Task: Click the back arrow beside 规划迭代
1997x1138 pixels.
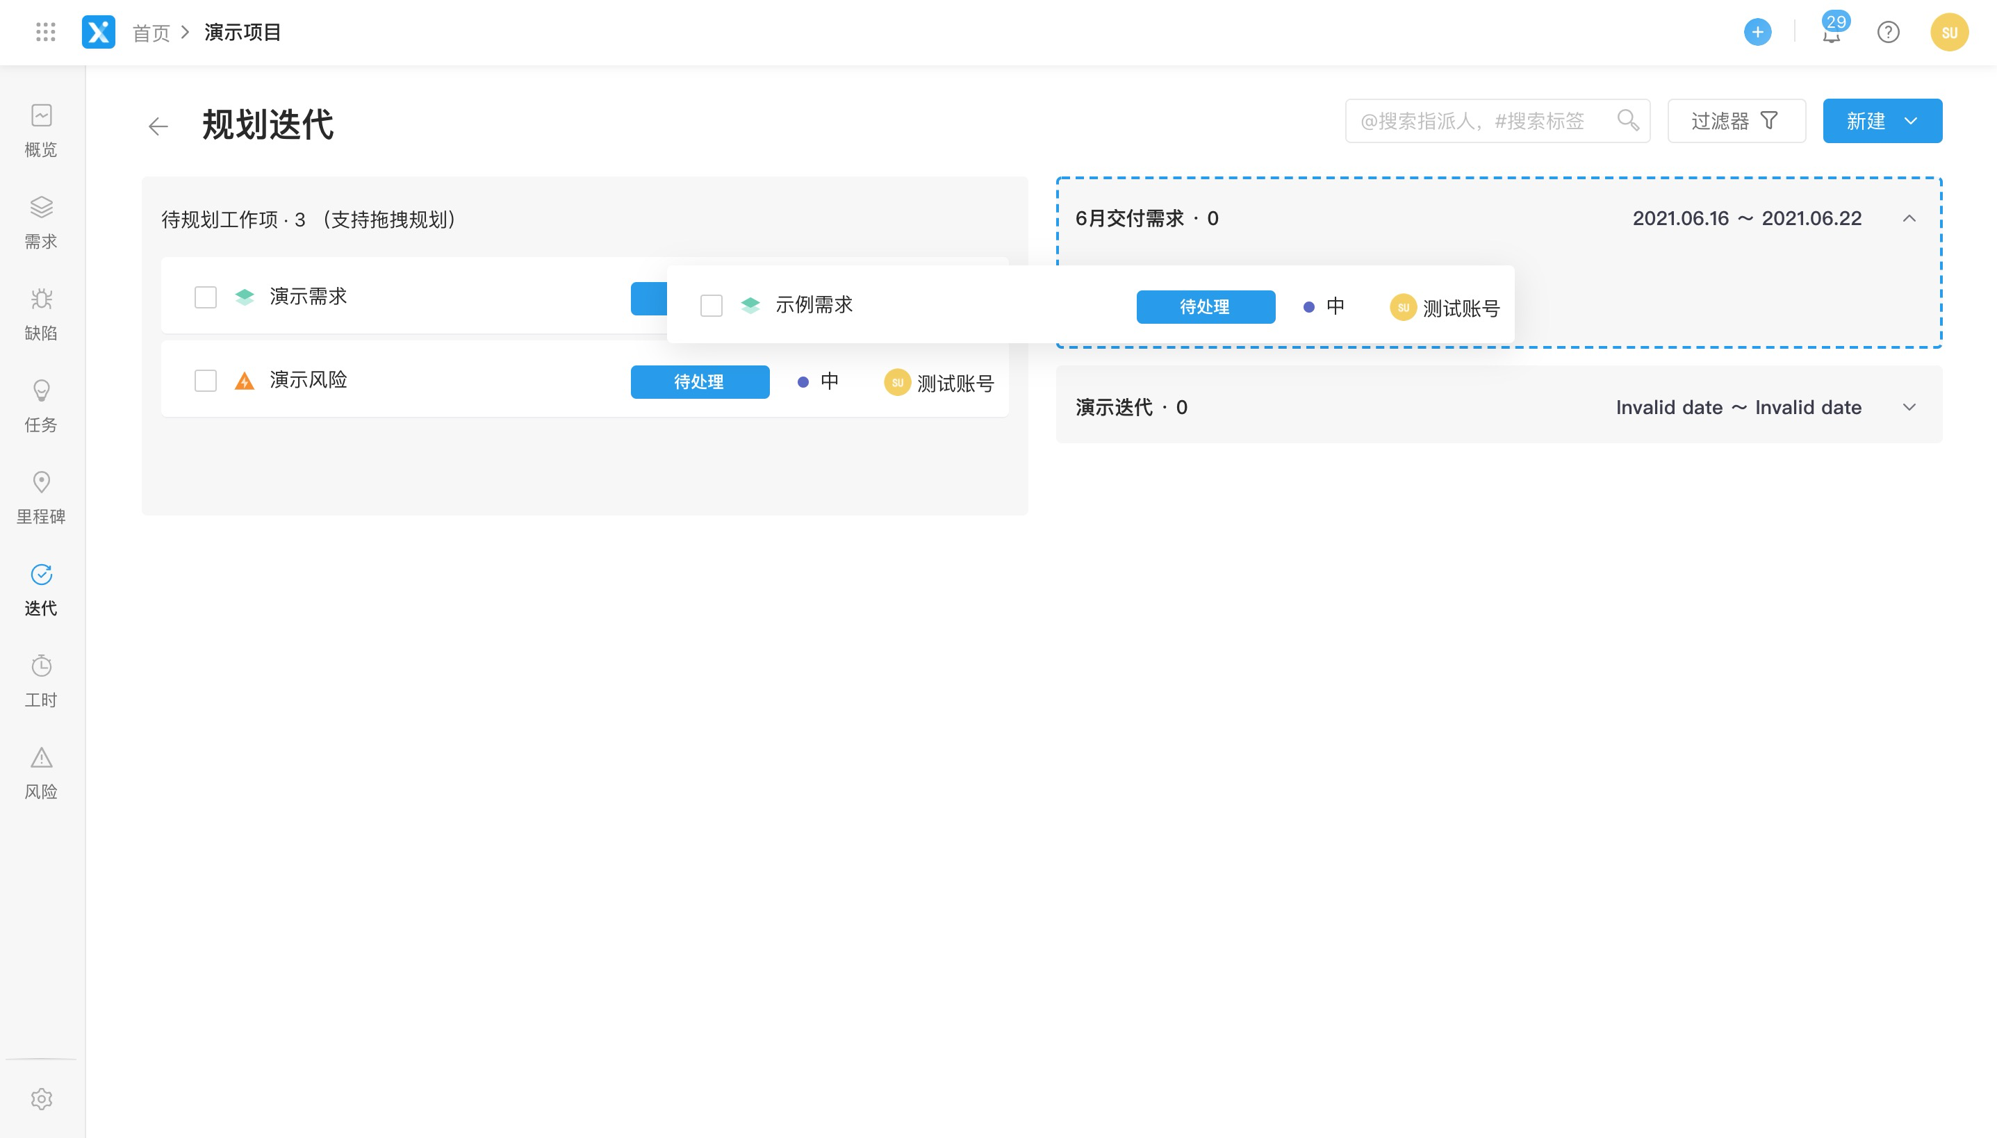Action: (x=158, y=126)
